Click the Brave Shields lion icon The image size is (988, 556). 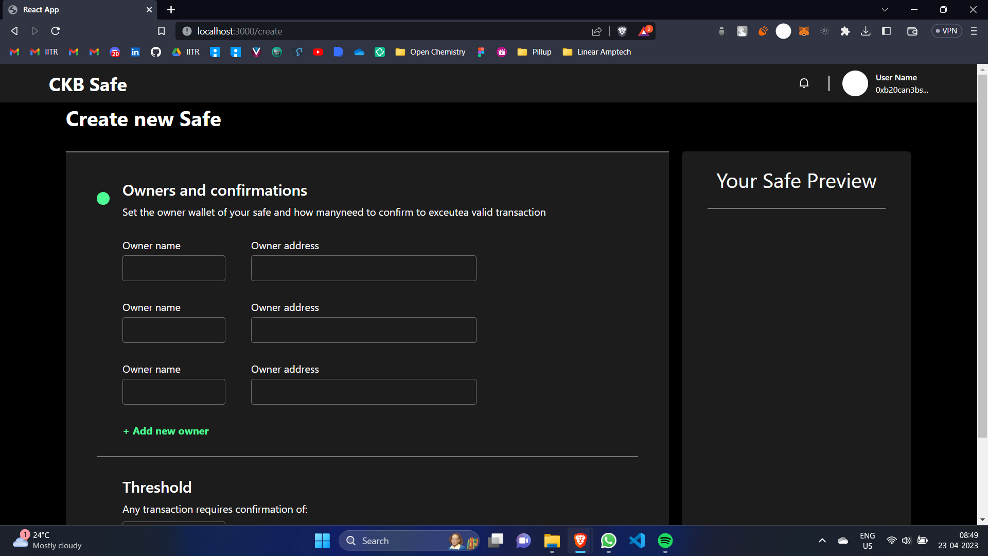click(622, 31)
